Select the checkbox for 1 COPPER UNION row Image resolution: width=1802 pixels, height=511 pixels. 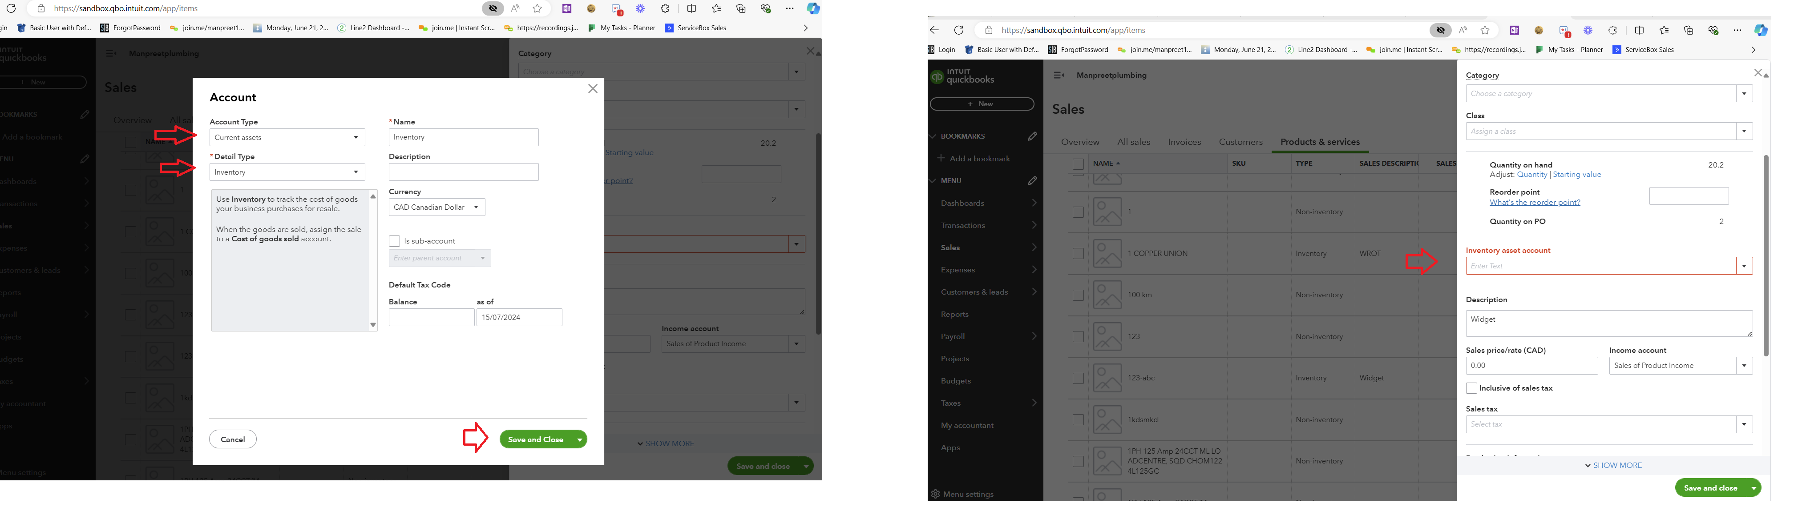(1078, 254)
